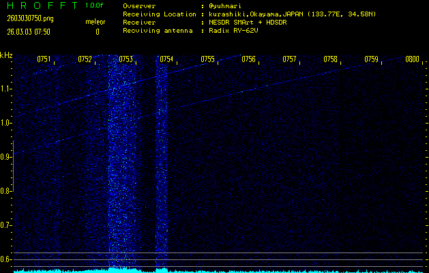This screenshot has height=273, width=429.
Task: Click the wide noise band under 0753
Action: point(123,164)
